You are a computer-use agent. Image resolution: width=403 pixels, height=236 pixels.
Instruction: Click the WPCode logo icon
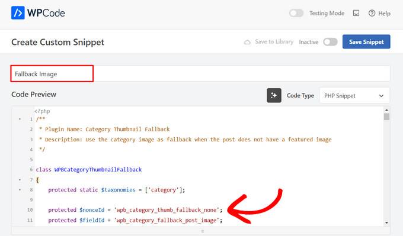pyautogui.click(x=18, y=13)
